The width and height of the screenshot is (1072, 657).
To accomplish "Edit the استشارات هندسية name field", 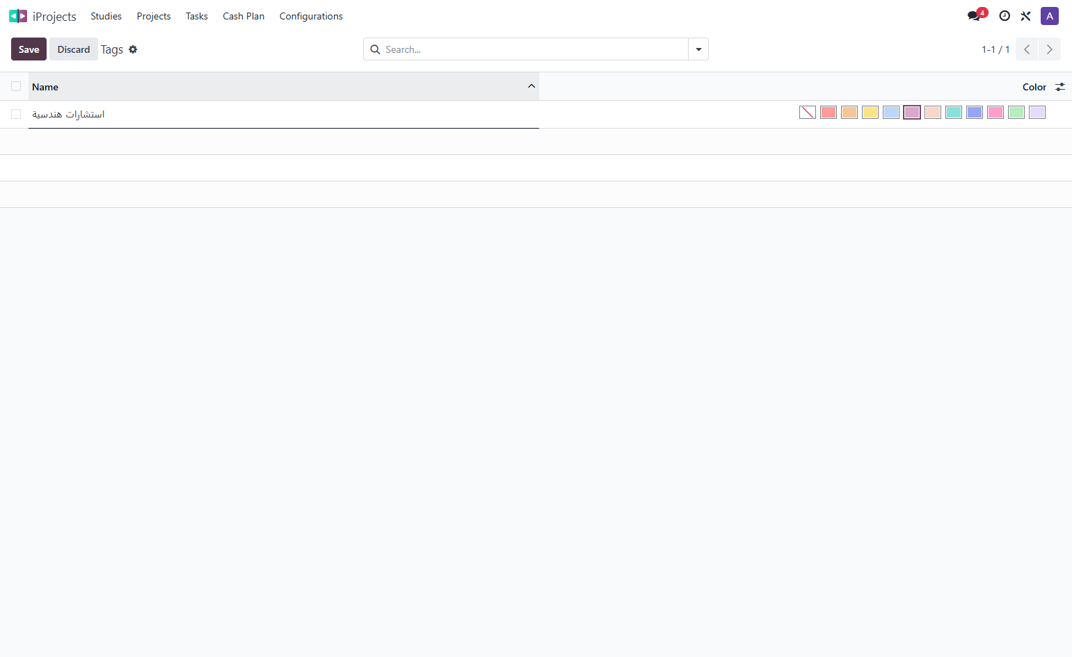I will click(284, 114).
